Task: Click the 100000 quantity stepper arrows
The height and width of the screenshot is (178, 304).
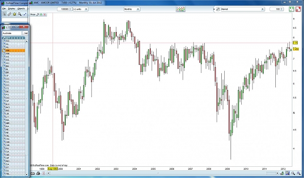Action: click(70, 9)
